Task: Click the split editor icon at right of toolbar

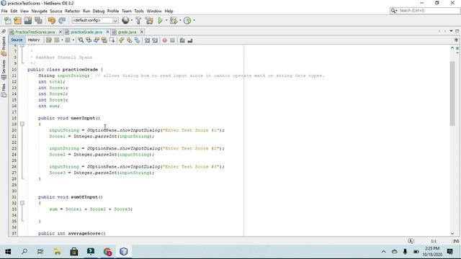Action: point(456,40)
